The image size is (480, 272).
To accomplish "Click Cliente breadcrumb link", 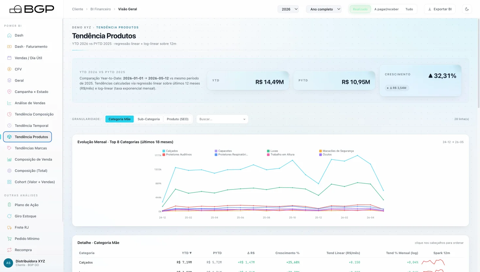I will pos(78,9).
